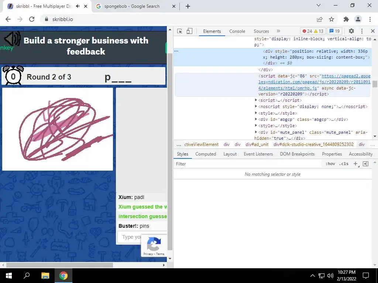Image resolution: width=378 pixels, height=283 pixels.
Task: Open options dots of selected DOM row
Action: [x=176, y=51]
